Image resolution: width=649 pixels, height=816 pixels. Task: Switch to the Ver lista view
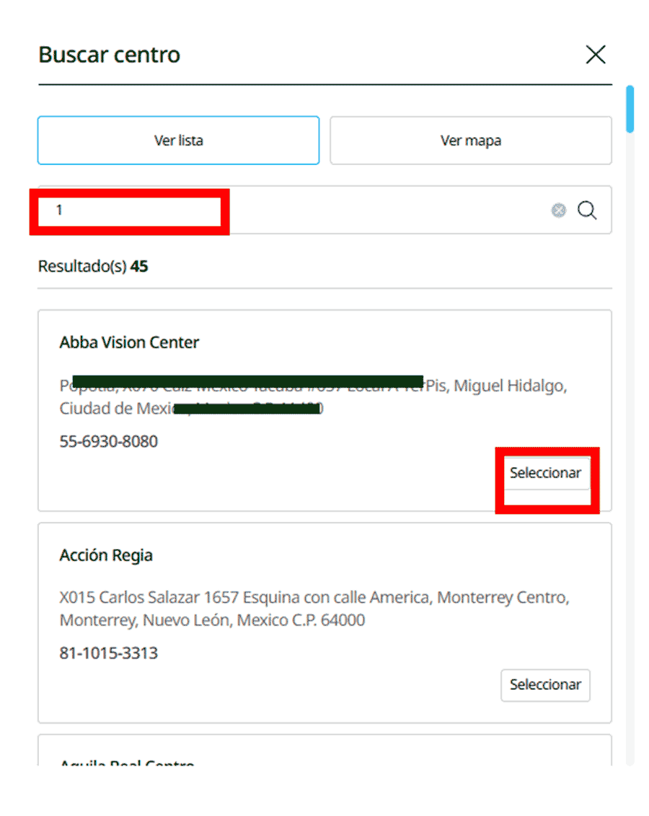click(x=178, y=140)
